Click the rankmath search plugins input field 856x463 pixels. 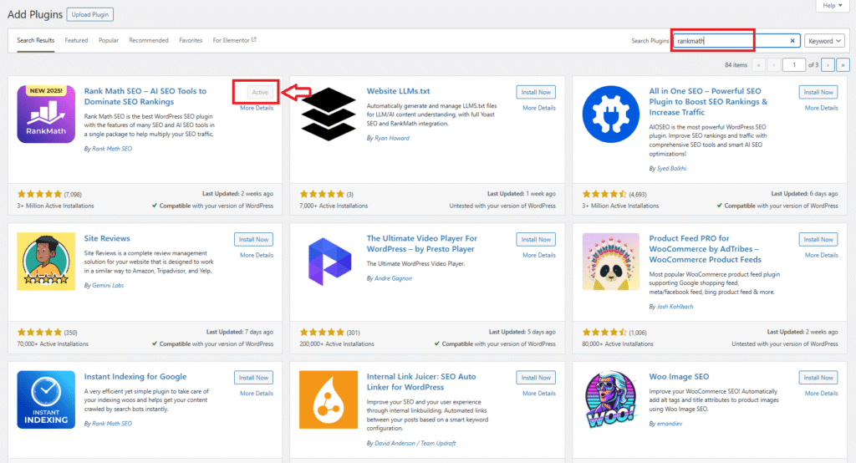coord(727,40)
